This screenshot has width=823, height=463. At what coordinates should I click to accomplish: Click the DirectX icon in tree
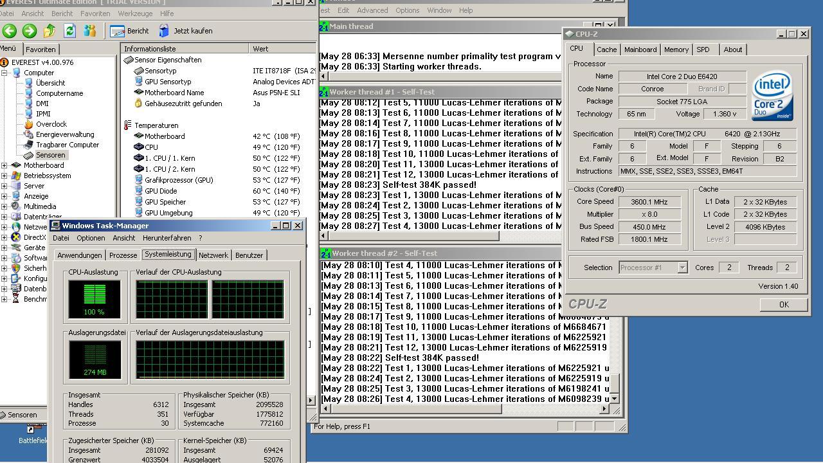click(16, 237)
